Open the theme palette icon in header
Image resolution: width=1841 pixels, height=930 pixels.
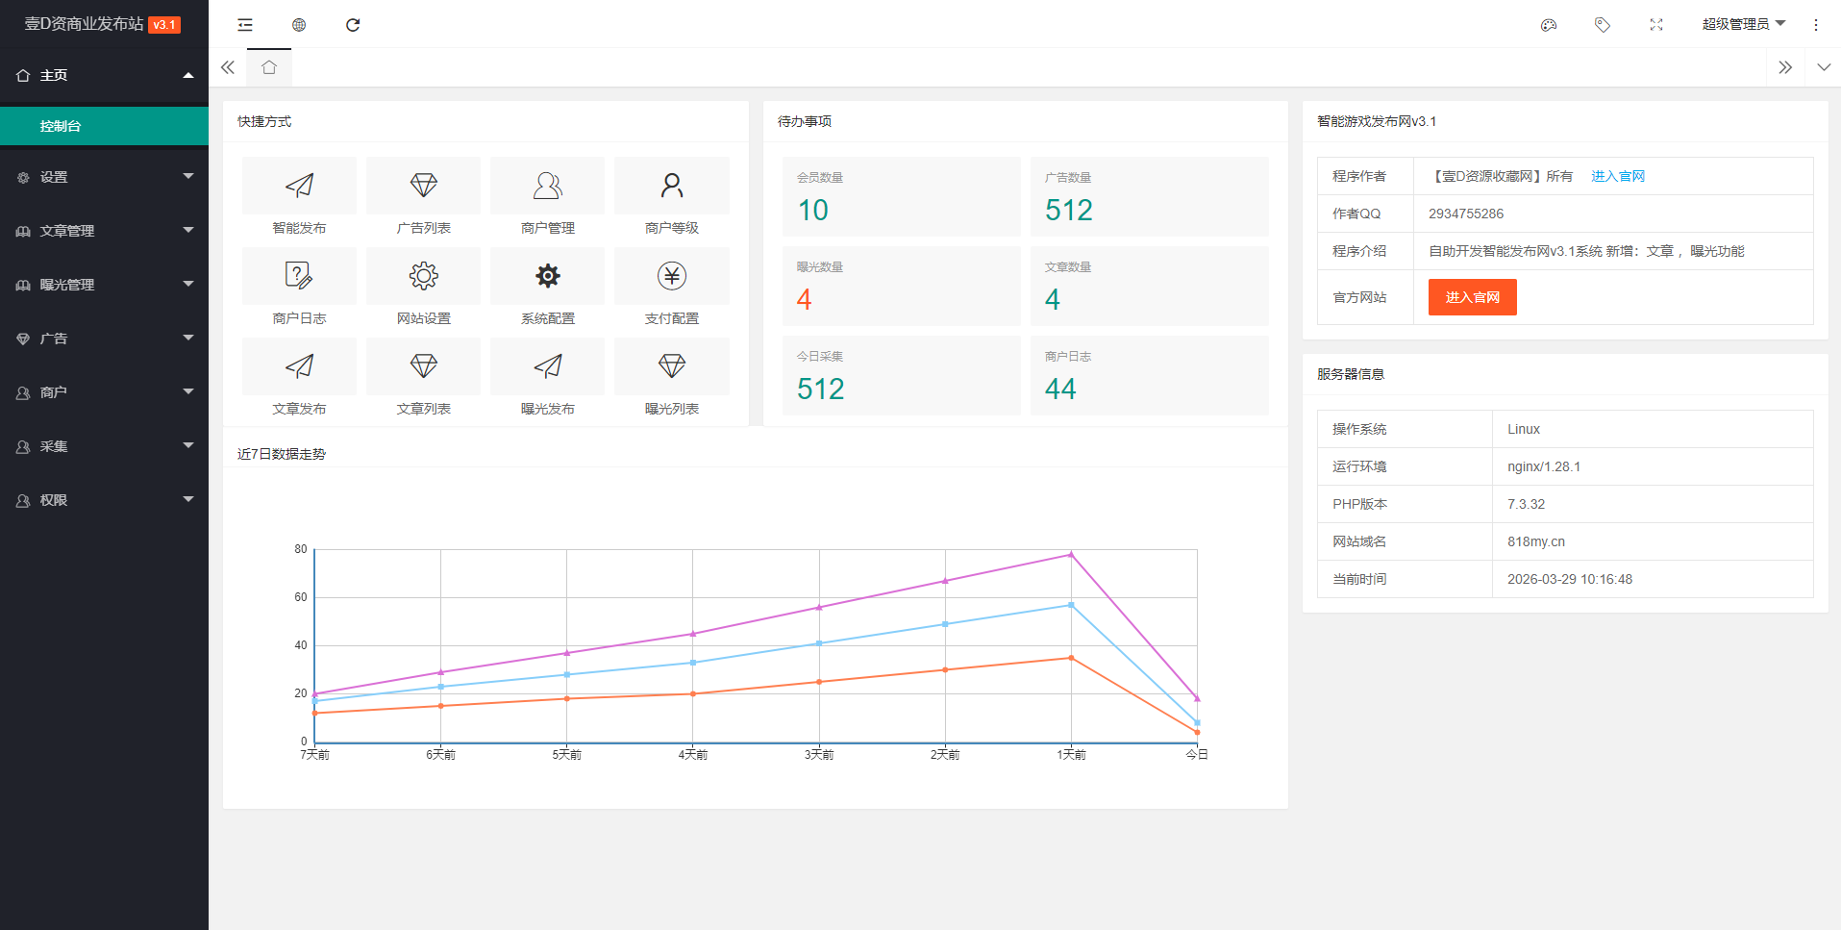[x=1548, y=25]
